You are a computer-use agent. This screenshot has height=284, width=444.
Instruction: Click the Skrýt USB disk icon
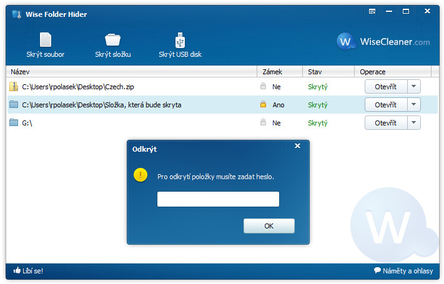click(180, 40)
